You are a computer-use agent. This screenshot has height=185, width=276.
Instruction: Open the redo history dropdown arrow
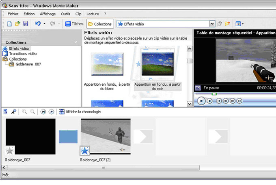pyautogui.click(x=59, y=24)
